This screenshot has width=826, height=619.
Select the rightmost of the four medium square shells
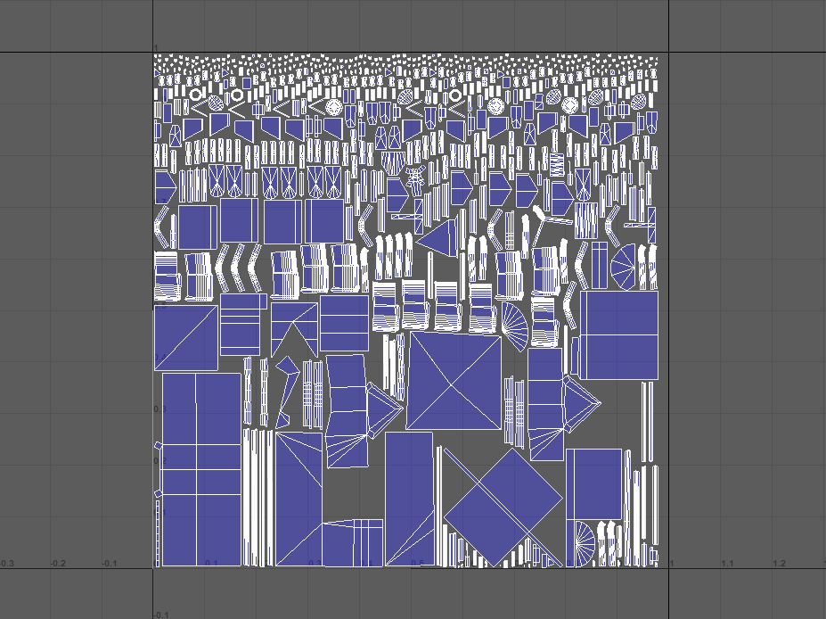tap(324, 220)
